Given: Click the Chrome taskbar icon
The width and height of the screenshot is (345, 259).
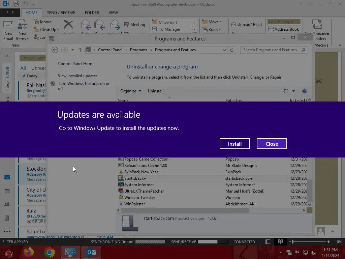Looking at the screenshot, I should [x=49, y=252].
